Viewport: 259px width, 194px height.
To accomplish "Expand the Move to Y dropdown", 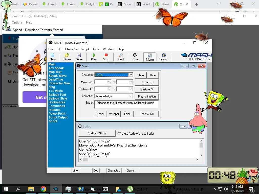I will [x=131, y=82].
